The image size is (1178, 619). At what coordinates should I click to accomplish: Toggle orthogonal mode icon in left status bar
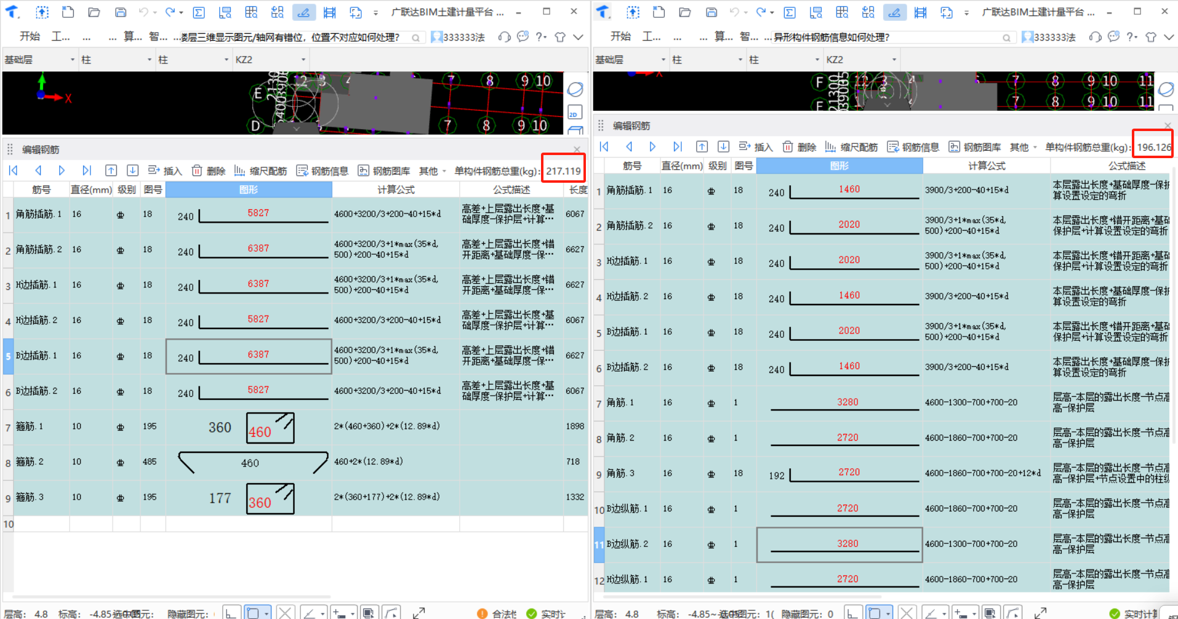pyautogui.click(x=231, y=613)
